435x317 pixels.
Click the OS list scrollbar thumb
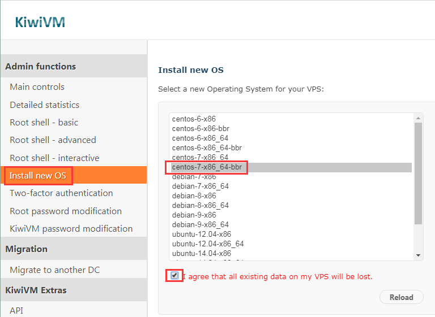(419, 173)
